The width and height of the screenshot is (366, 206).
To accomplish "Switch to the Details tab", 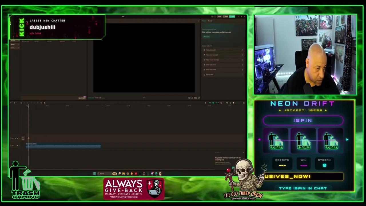I will [210, 21].
